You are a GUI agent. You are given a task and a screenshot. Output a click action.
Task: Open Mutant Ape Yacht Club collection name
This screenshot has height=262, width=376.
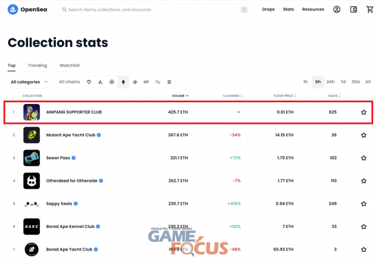tap(71, 135)
